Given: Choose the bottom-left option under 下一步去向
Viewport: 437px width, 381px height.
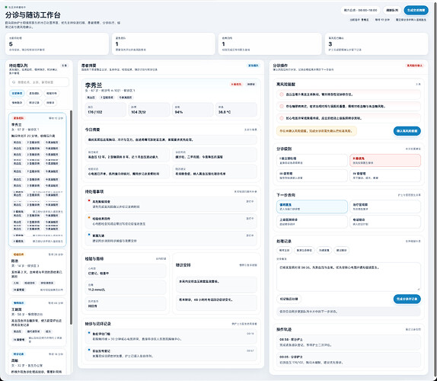Looking at the screenshot, I should pos(312,222).
